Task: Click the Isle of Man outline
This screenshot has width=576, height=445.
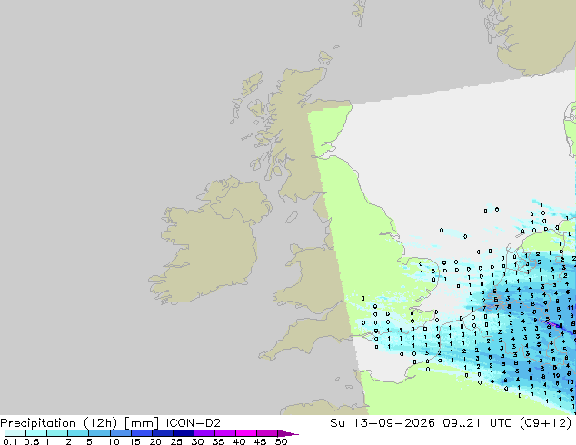Action: pyautogui.click(x=292, y=217)
